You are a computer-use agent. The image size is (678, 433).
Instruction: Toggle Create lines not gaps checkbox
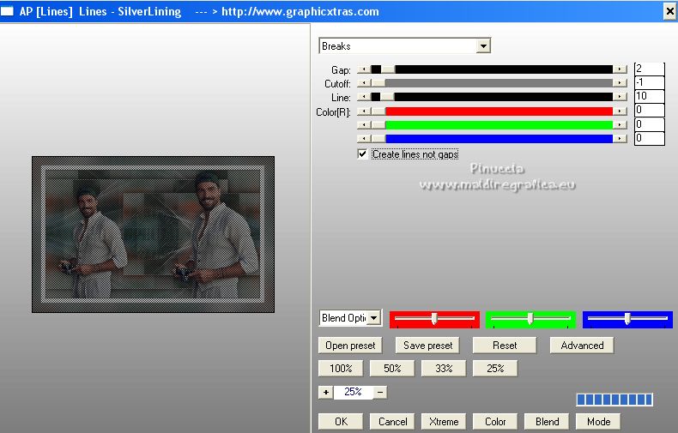[x=362, y=153]
